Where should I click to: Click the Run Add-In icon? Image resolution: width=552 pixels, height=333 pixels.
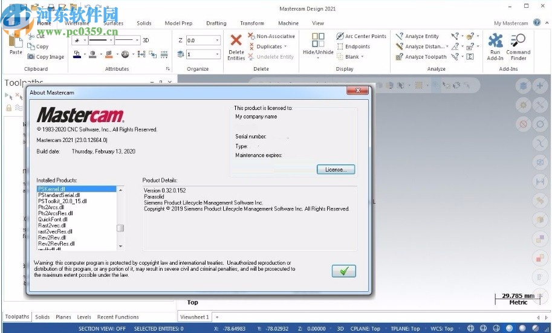pos(495,40)
